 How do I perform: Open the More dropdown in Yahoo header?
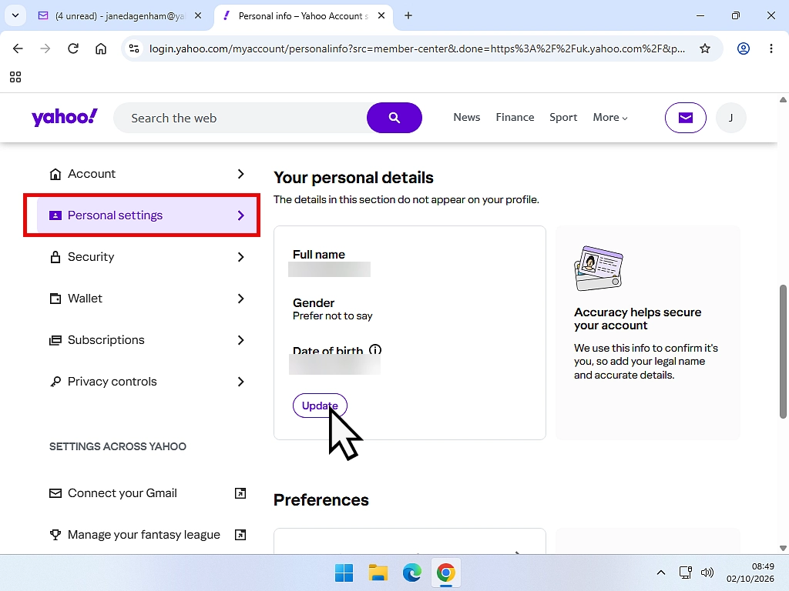610,118
